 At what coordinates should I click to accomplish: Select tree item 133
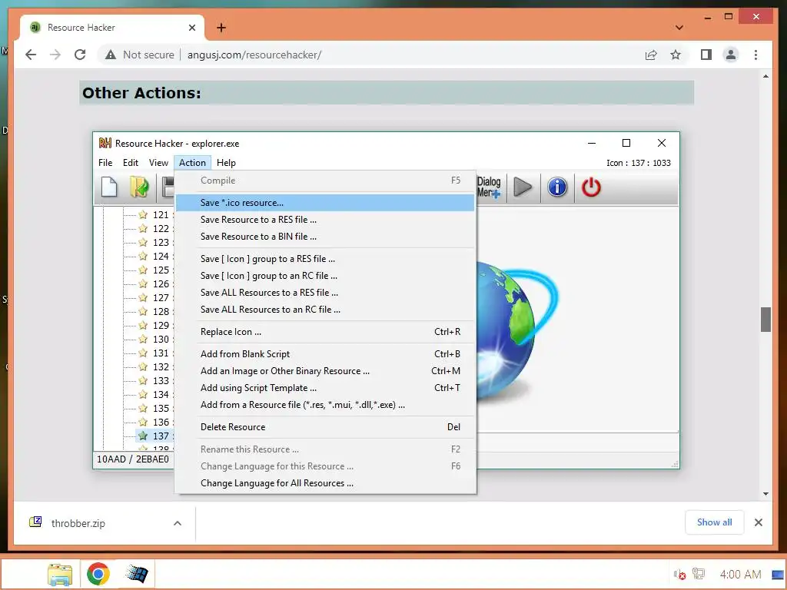pyautogui.click(x=161, y=381)
